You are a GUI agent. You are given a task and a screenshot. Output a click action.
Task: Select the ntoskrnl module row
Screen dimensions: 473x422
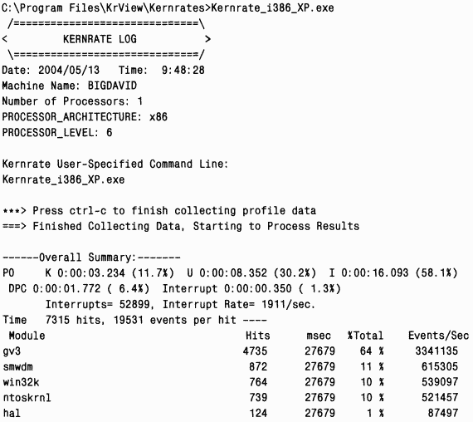[231, 398]
